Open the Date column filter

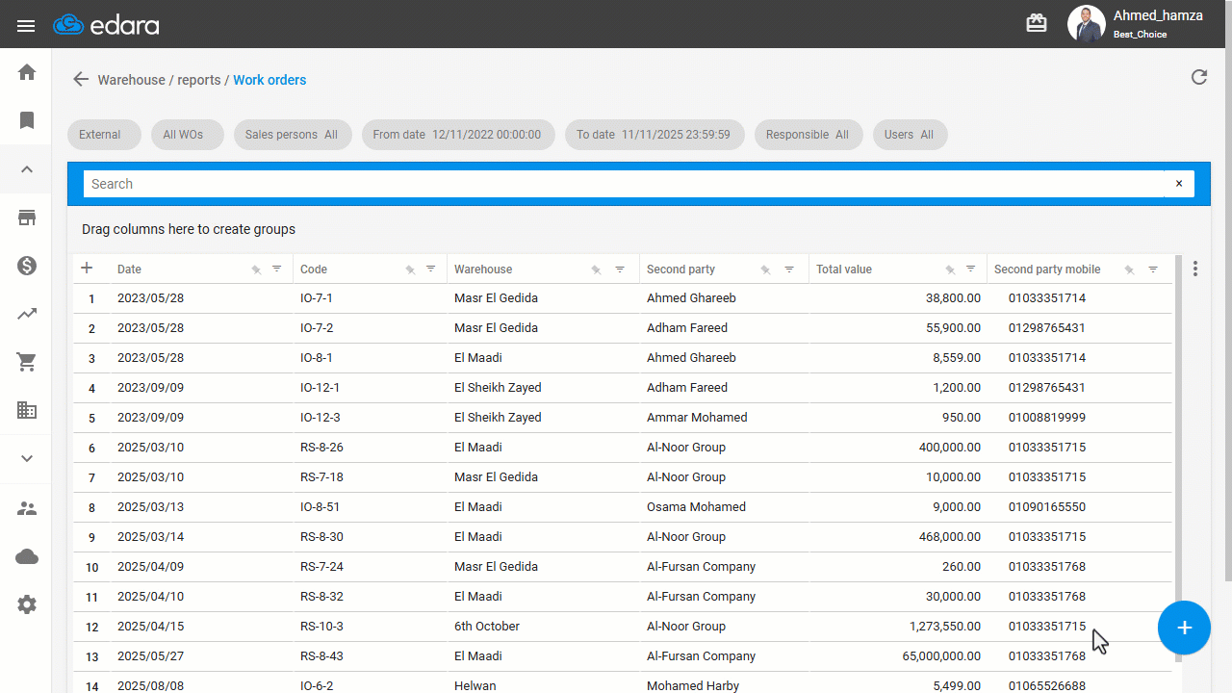(x=277, y=269)
